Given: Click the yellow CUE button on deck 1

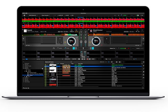Looking at the screenshot, I should [x=65, y=42].
